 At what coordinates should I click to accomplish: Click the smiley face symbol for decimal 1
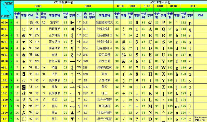pos(24,29)
